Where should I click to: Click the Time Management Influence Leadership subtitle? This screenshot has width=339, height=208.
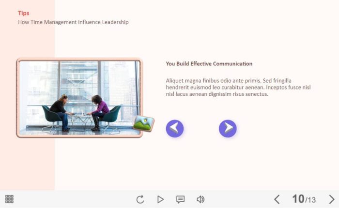pyautogui.click(x=73, y=22)
